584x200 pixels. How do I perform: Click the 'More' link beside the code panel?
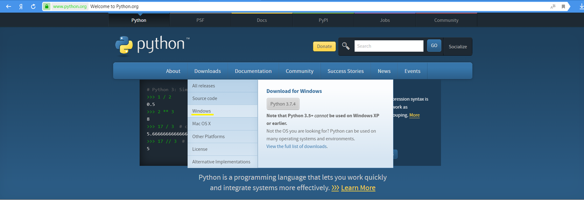pos(414,115)
